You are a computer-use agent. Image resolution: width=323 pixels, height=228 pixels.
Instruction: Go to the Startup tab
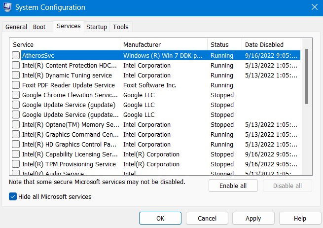point(97,27)
